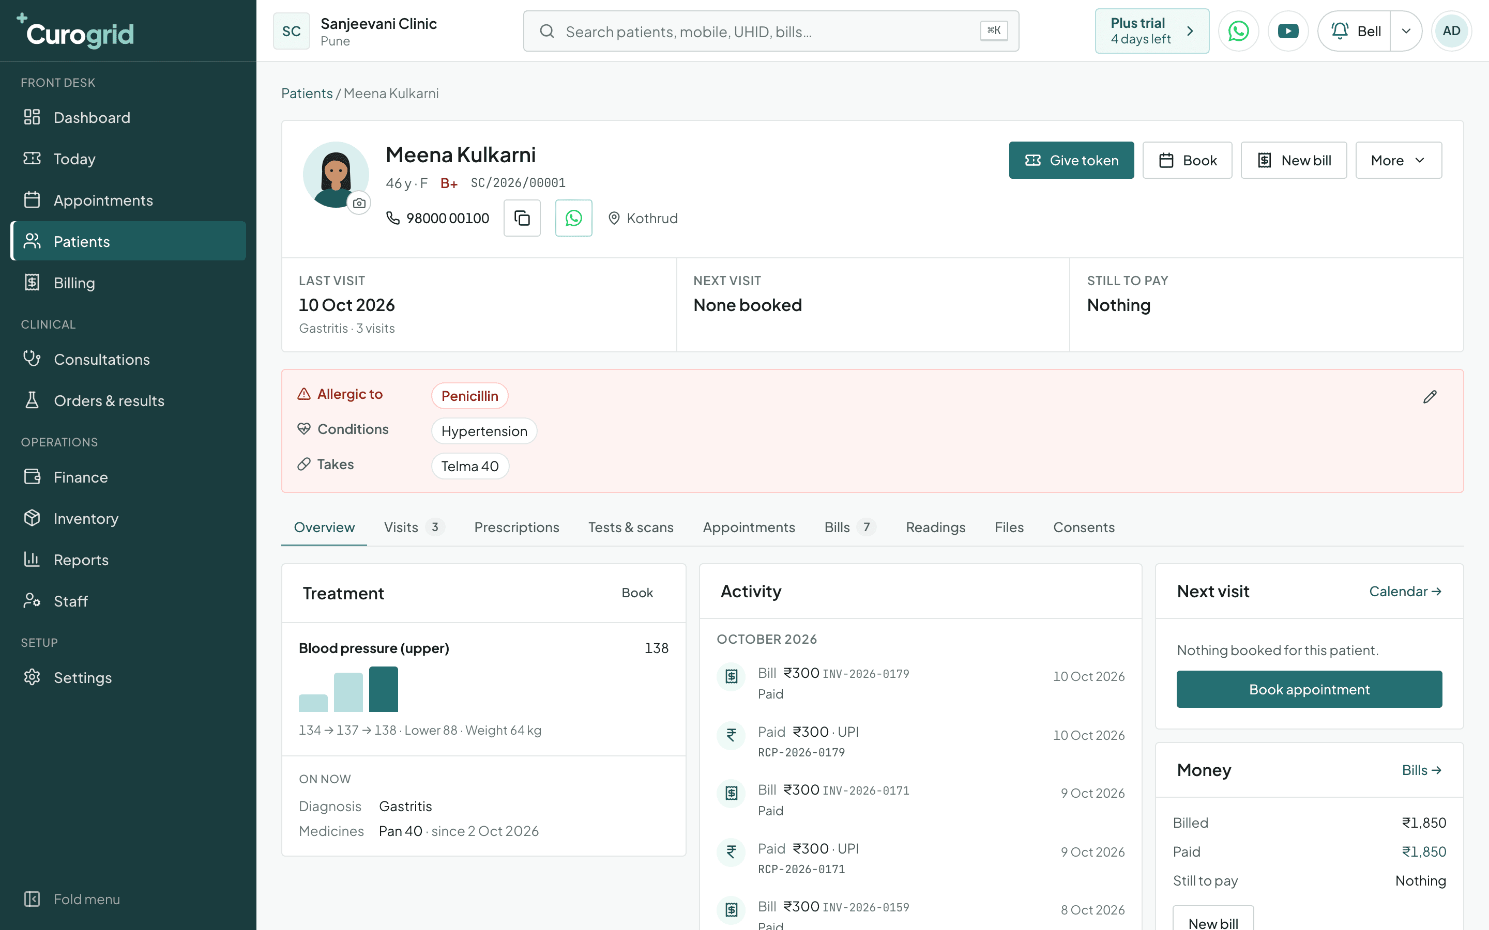The image size is (1489, 930).
Task: Click Patients breadcrumb link
Action: (x=307, y=94)
